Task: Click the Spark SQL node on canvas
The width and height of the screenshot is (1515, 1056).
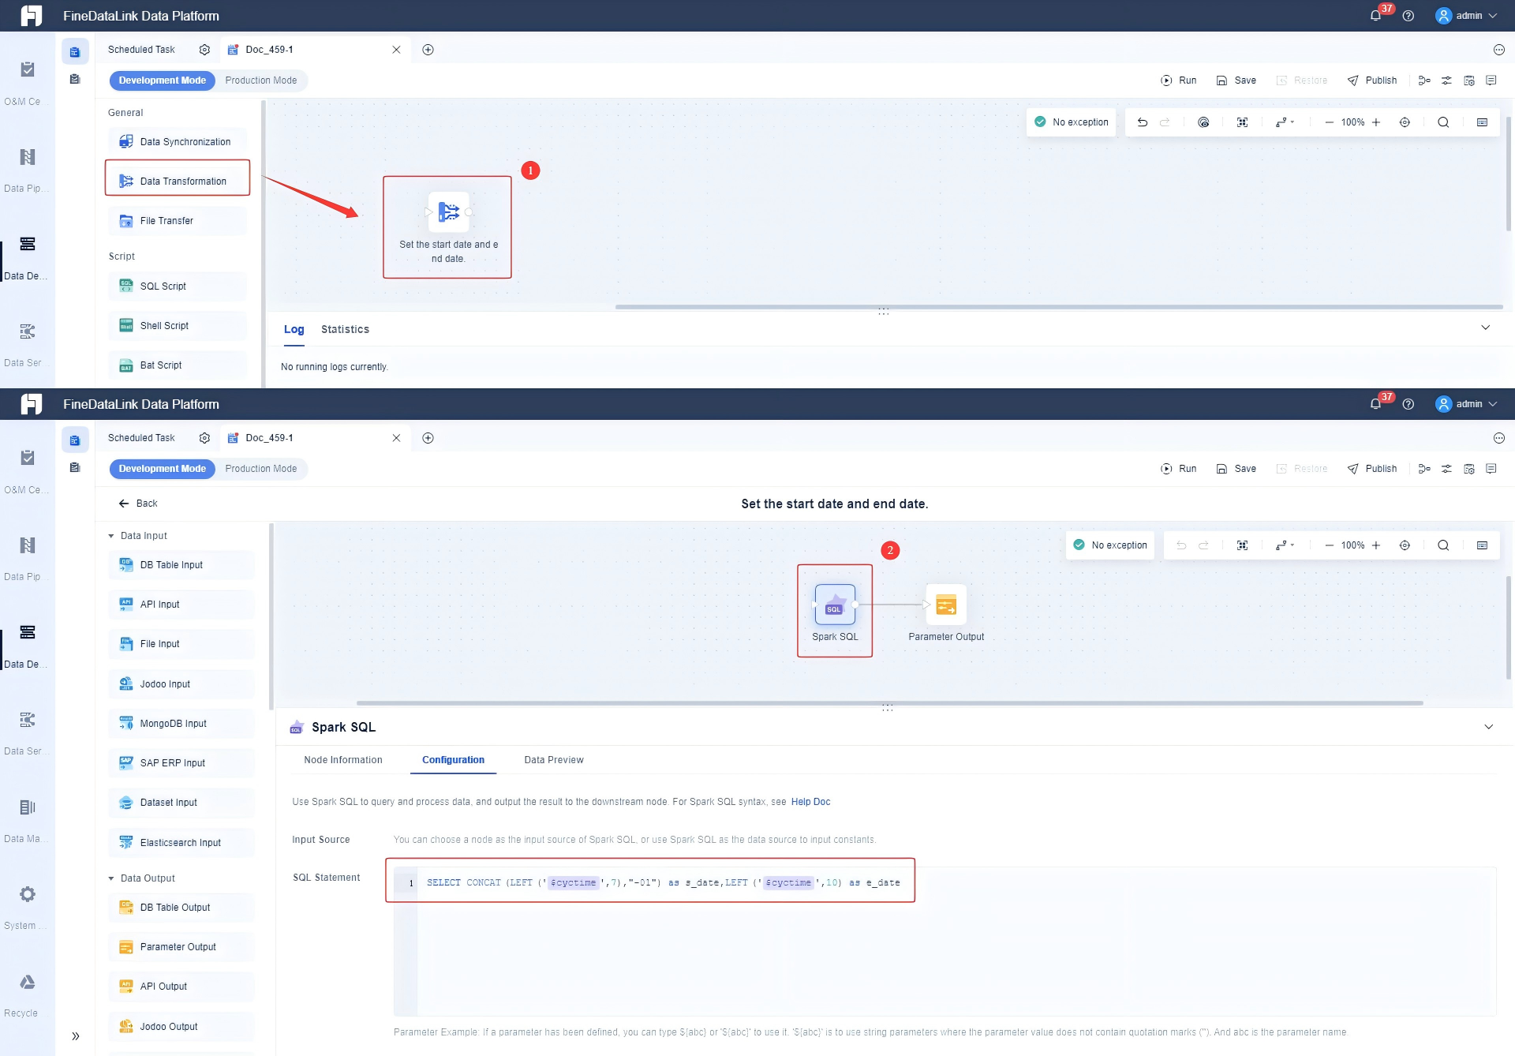Action: tap(834, 605)
